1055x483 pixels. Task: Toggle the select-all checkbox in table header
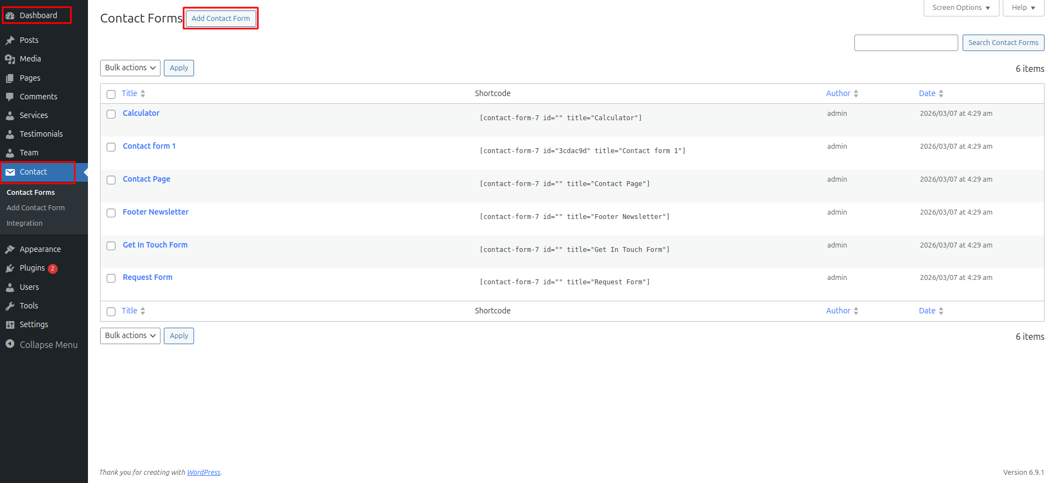tap(111, 94)
